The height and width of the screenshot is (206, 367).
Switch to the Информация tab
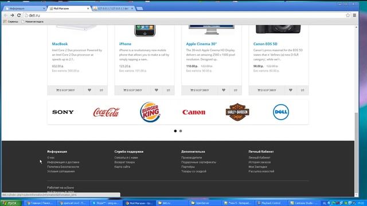tap(25, 9)
